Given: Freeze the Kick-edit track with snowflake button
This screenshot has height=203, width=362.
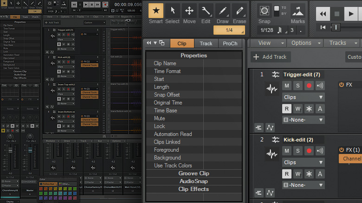Looking at the screenshot, I should tap(309, 174).
